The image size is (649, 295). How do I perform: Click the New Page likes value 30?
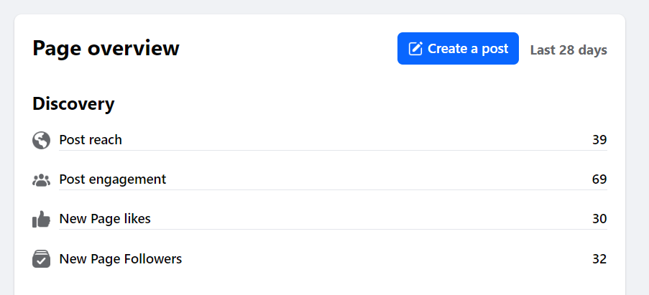coord(599,219)
